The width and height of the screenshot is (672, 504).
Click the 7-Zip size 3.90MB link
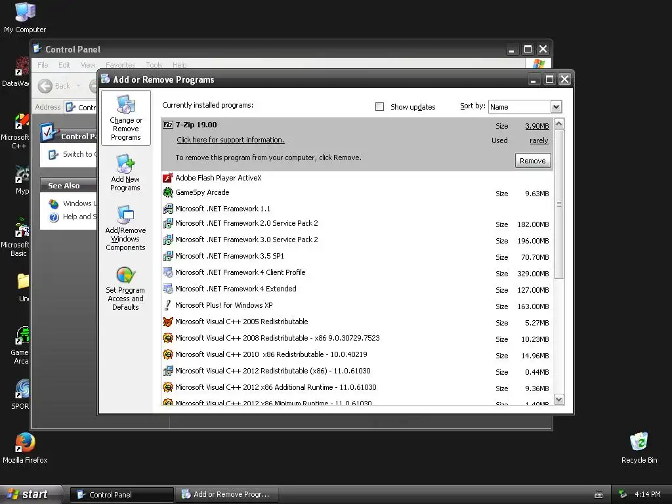click(537, 126)
